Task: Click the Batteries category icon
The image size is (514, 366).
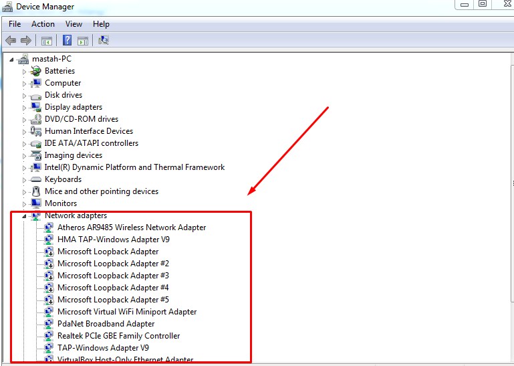Action: pyautogui.click(x=35, y=71)
